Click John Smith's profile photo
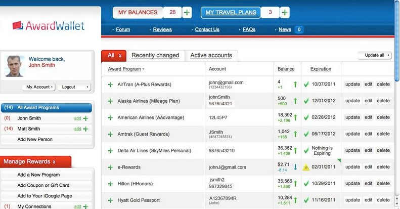The height and width of the screenshot is (209, 400). 15,66
